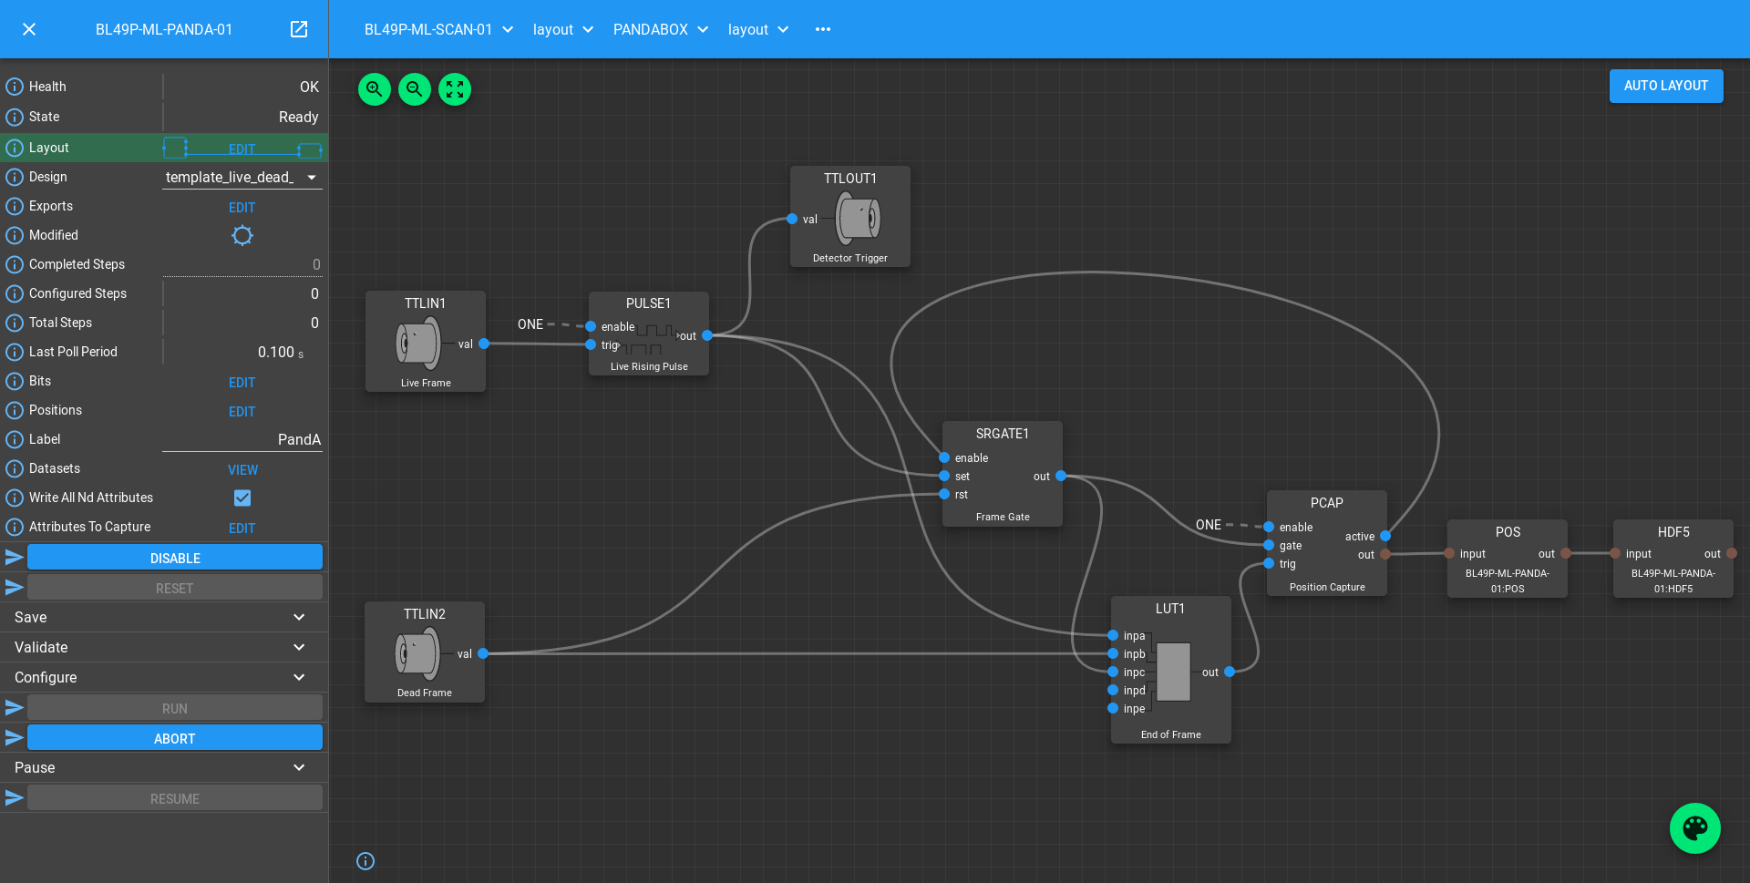Click the Label text field
1750x883 pixels.
click(x=242, y=439)
